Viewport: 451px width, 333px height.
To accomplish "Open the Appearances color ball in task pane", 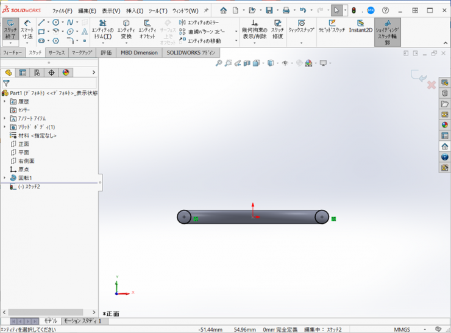I will point(444,125).
